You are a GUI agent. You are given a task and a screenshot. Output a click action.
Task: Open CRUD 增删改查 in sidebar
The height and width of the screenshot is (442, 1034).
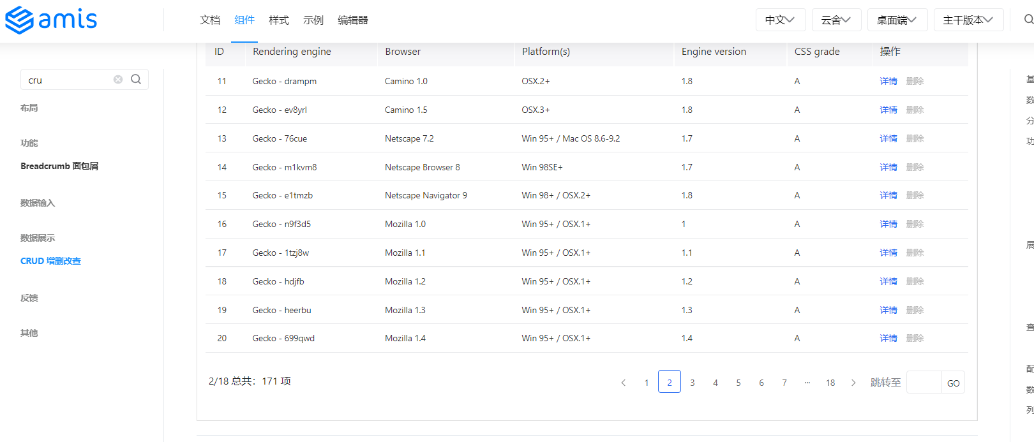tap(50, 261)
